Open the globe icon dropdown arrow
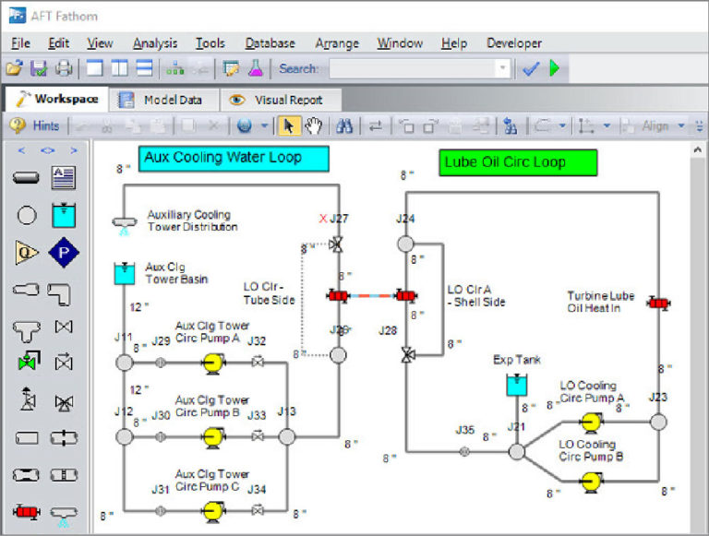The image size is (709, 536). (265, 126)
